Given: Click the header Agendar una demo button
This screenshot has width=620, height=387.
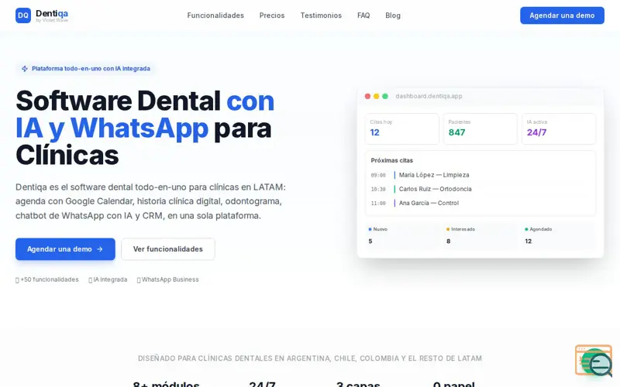Looking at the screenshot, I should click(562, 15).
